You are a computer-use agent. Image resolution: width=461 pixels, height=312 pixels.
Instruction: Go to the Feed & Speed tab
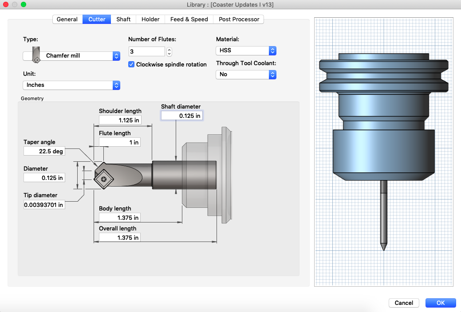point(189,19)
